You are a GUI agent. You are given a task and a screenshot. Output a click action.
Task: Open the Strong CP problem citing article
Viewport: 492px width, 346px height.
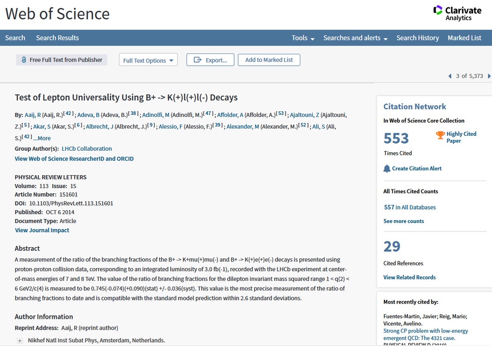pyautogui.click(x=425, y=334)
